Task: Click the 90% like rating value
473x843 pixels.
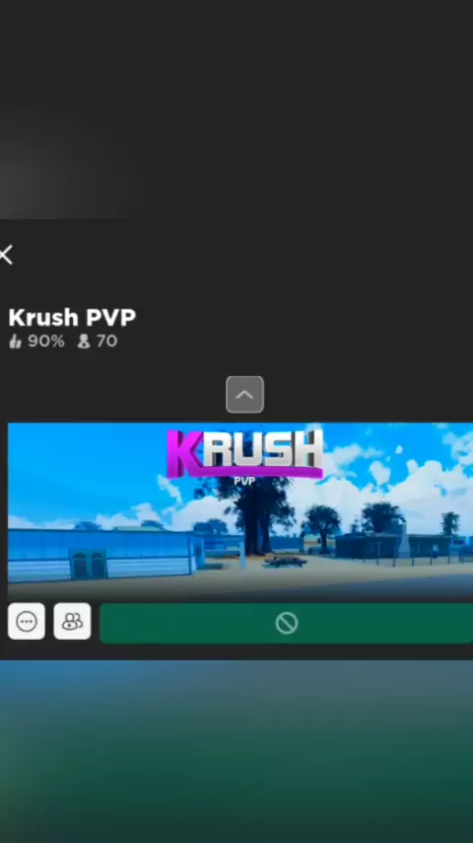Action: click(x=46, y=342)
